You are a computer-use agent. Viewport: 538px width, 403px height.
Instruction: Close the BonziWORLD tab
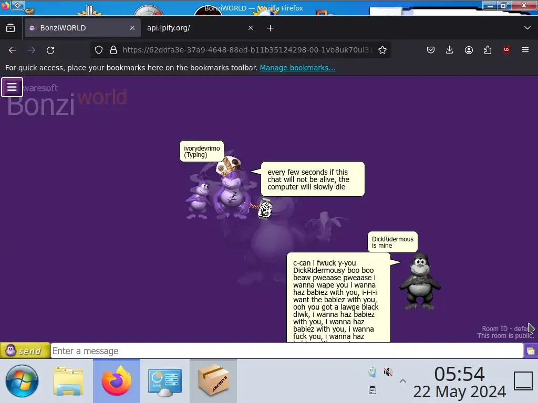[132, 28]
